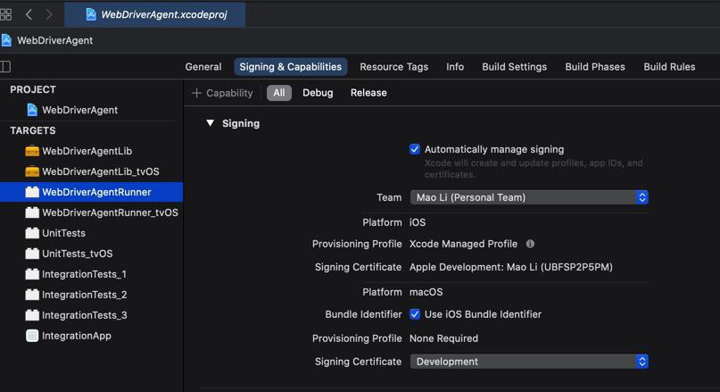
Task: Select the WebDriverAgentRunner target
Action: pos(91,192)
